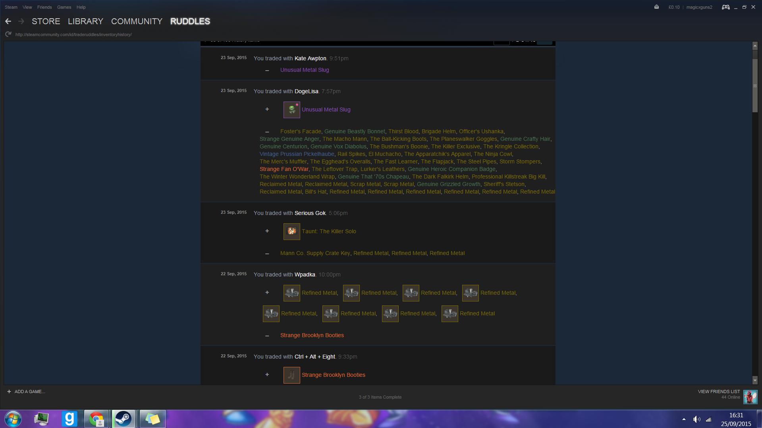Click the reload page icon

(8, 35)
